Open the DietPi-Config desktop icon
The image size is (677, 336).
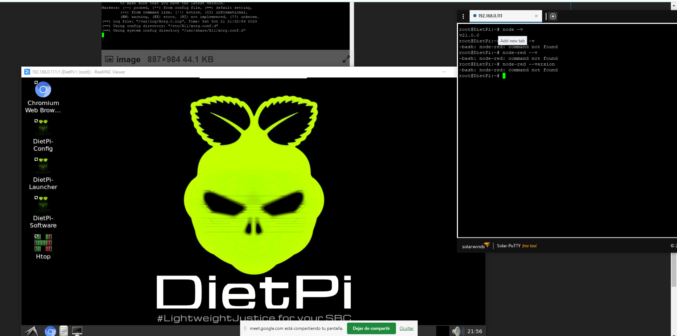(x=43, y=135)
